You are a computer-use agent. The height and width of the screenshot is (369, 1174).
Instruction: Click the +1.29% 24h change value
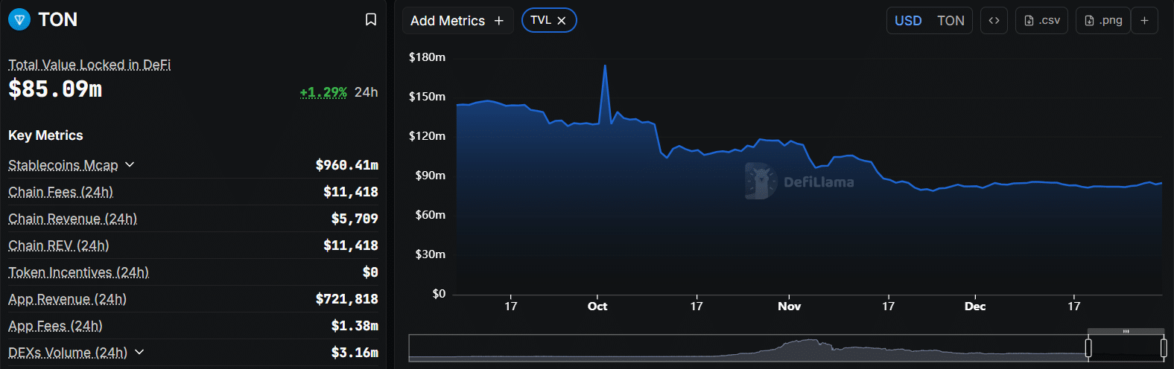click(323, 92)
